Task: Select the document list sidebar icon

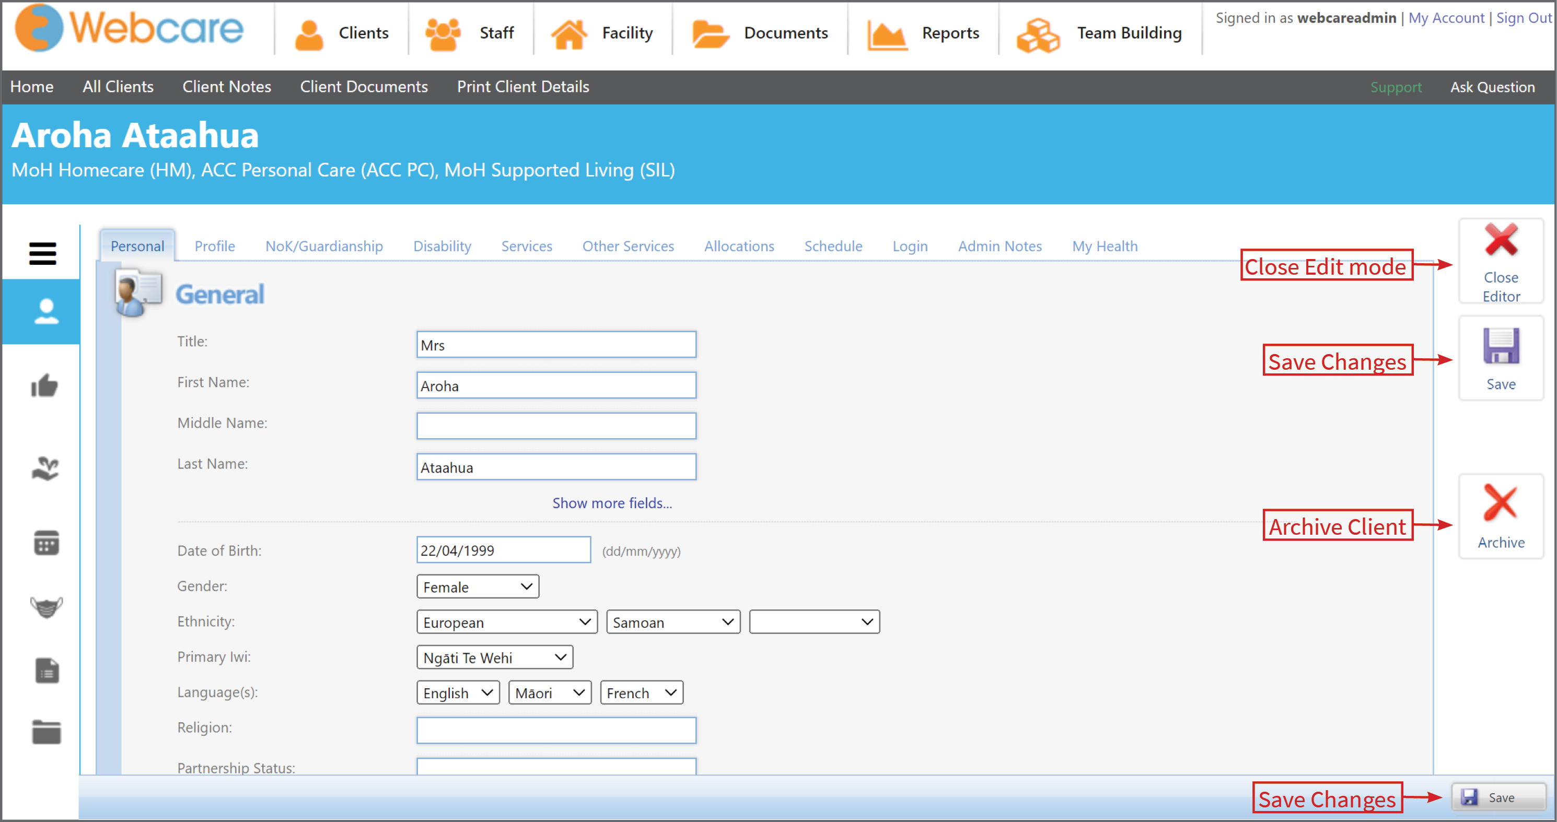Action: click(47, 671)
